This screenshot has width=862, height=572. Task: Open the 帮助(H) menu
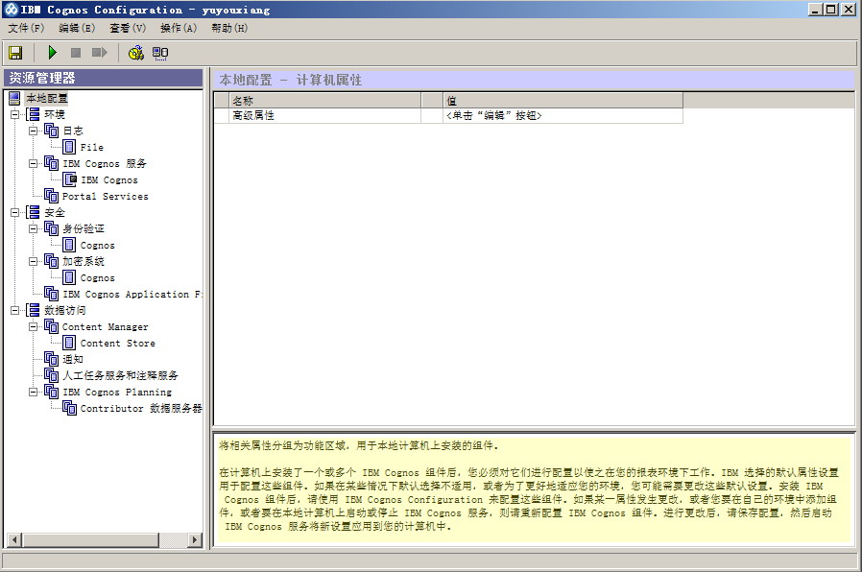tap(229, 28)
